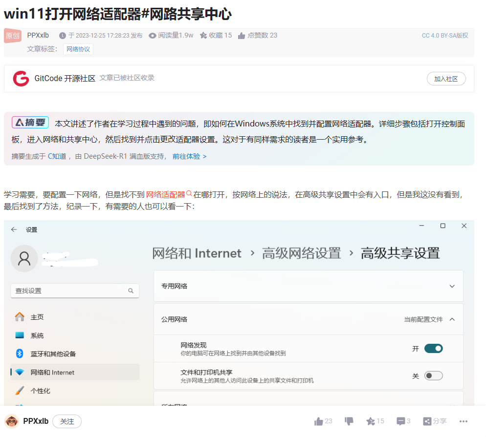This screenshot has width=486, height=437.
Task: Click the GitCode logo icon
Action: point(21,79)
